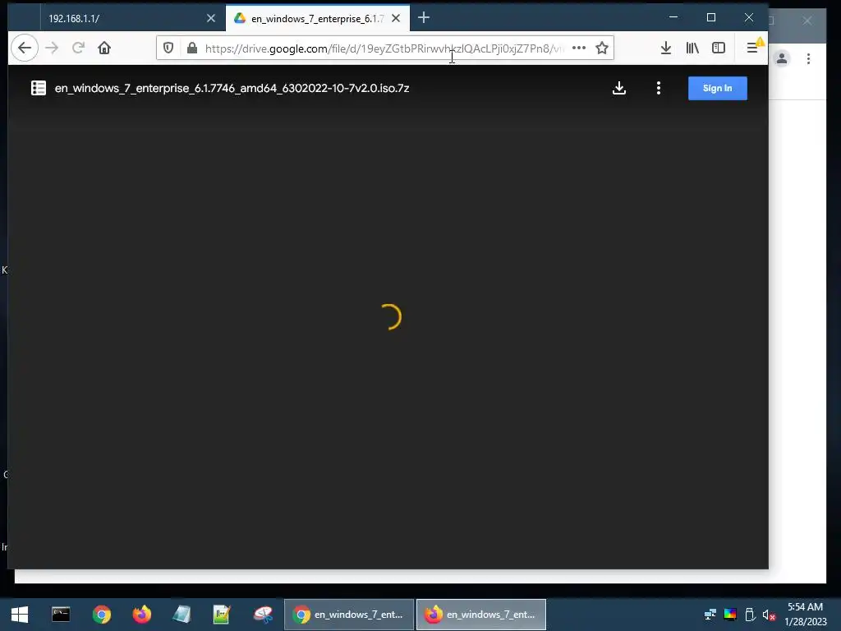This screenshot has height=631, width=841.
Task: Close the Firefox window
Action: click(x=749, y=18)
